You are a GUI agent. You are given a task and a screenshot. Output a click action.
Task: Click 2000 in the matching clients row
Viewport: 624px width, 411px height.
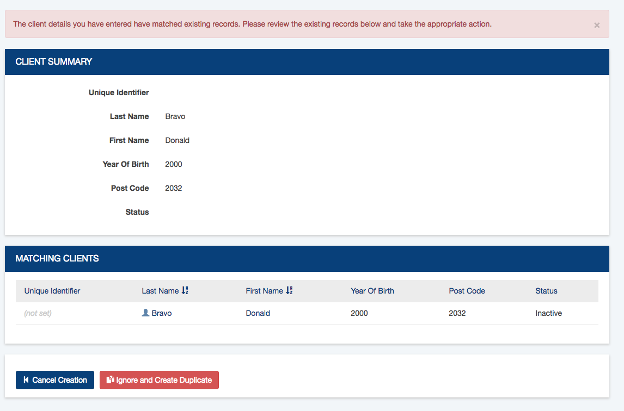[359, 313]
